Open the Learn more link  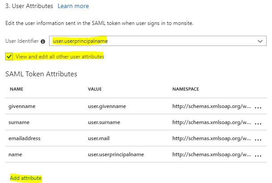coord(73,6)
